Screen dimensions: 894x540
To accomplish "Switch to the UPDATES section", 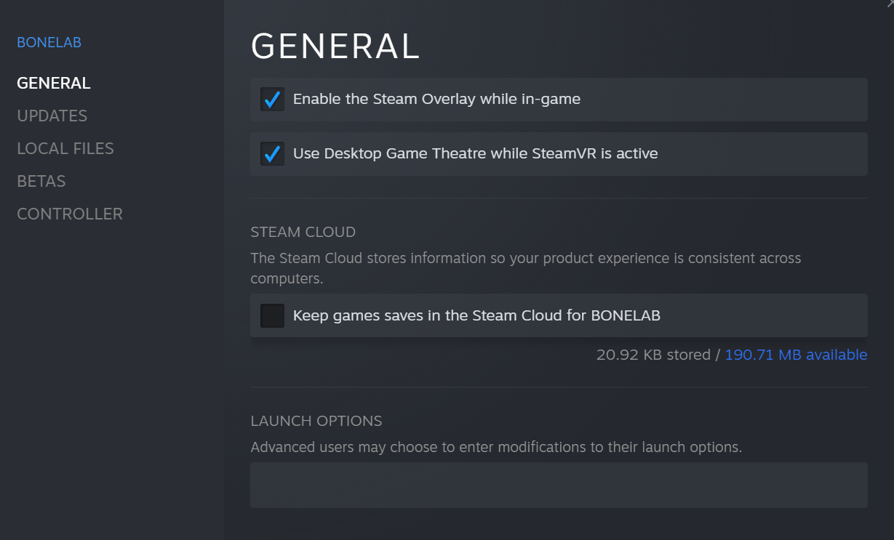I will pyautogui.click(x=52, y=116).
